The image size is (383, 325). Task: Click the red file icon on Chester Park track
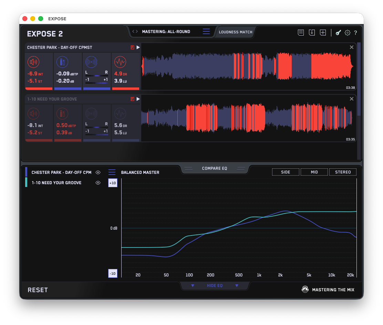coord(132,48)
